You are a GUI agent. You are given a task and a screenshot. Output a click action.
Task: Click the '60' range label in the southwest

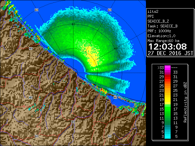pyautogui.click(x=37, y=136)
